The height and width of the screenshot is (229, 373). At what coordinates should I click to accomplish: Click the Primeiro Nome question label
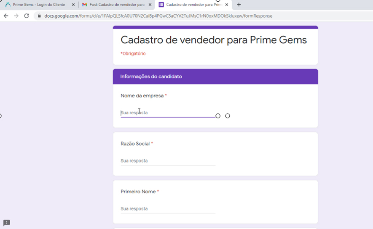pos(138,192)
